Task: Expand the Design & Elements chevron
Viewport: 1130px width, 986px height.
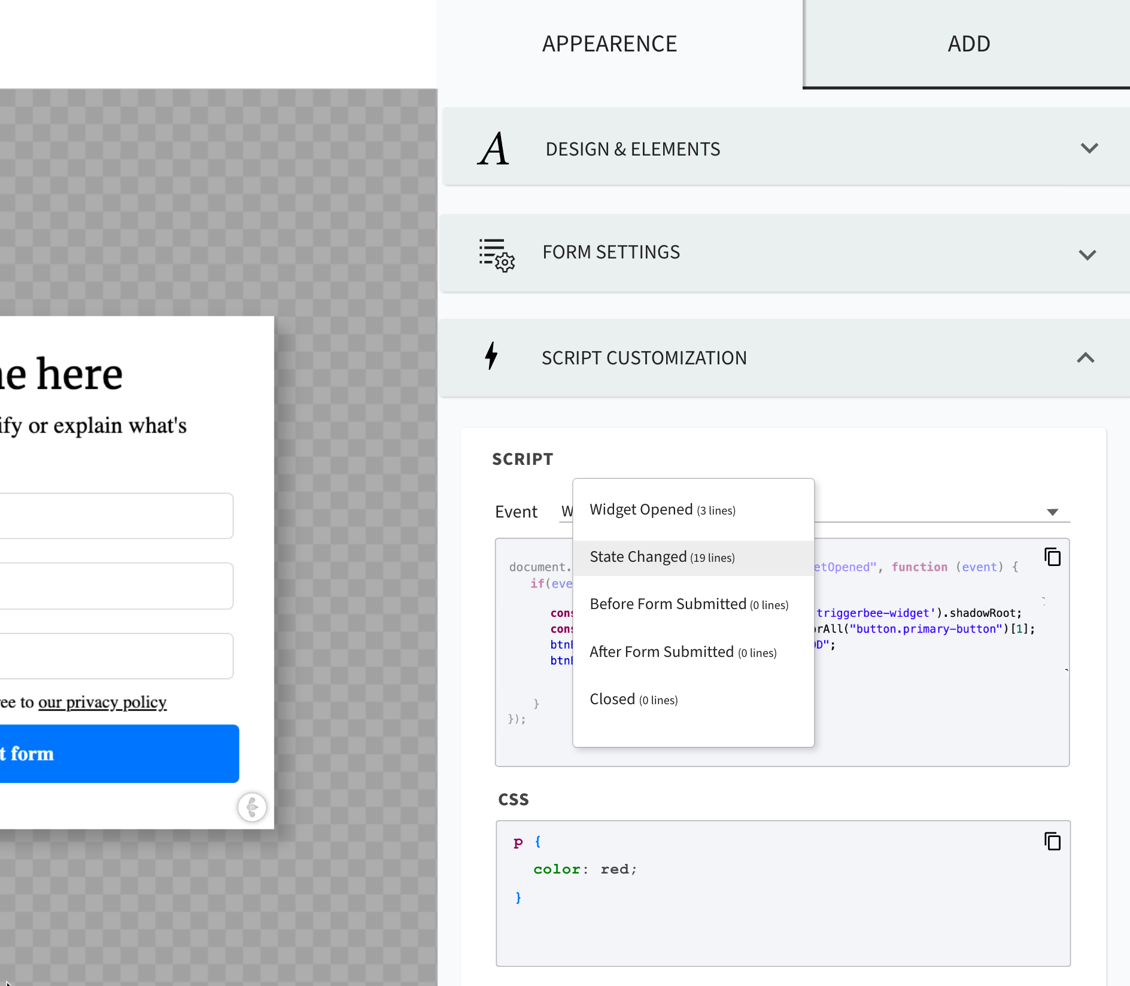Action: click(x=1089, y=148)
